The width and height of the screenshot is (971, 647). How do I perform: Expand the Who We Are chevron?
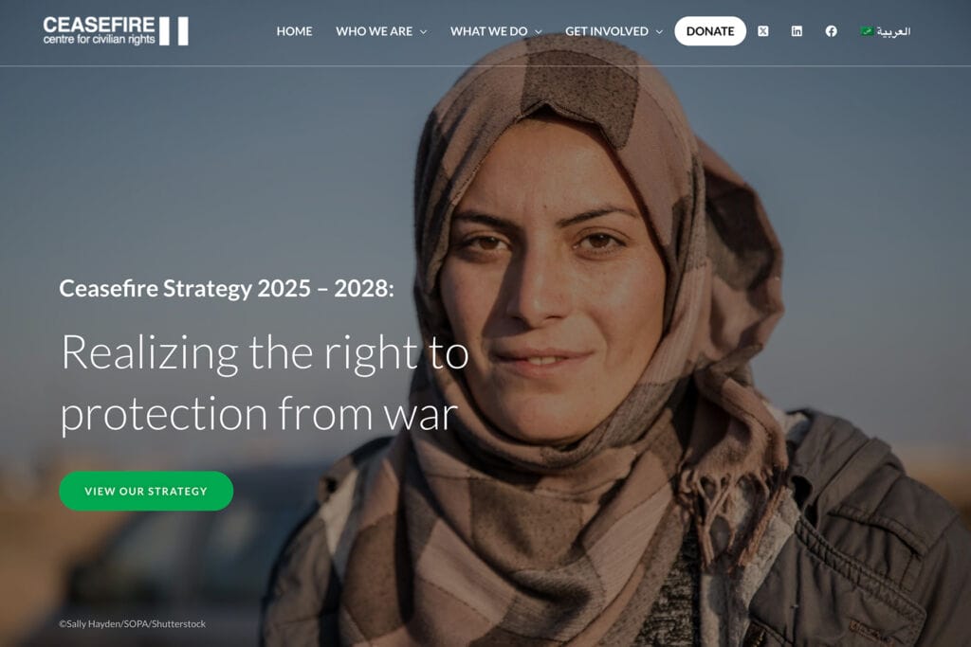click(x=424, y=31)
